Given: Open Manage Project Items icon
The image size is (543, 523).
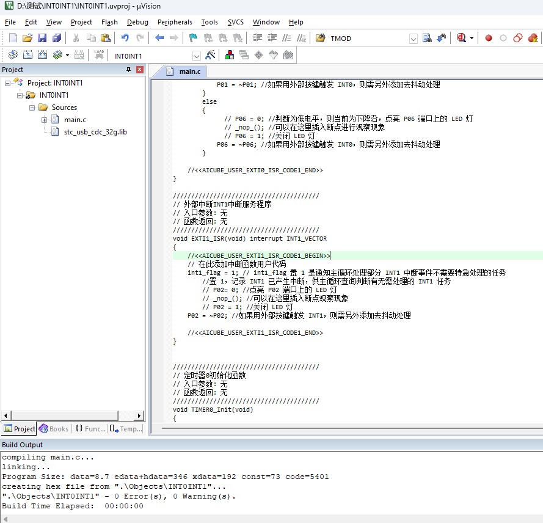Looking at the screenshot, I should (x=229, y=55).
